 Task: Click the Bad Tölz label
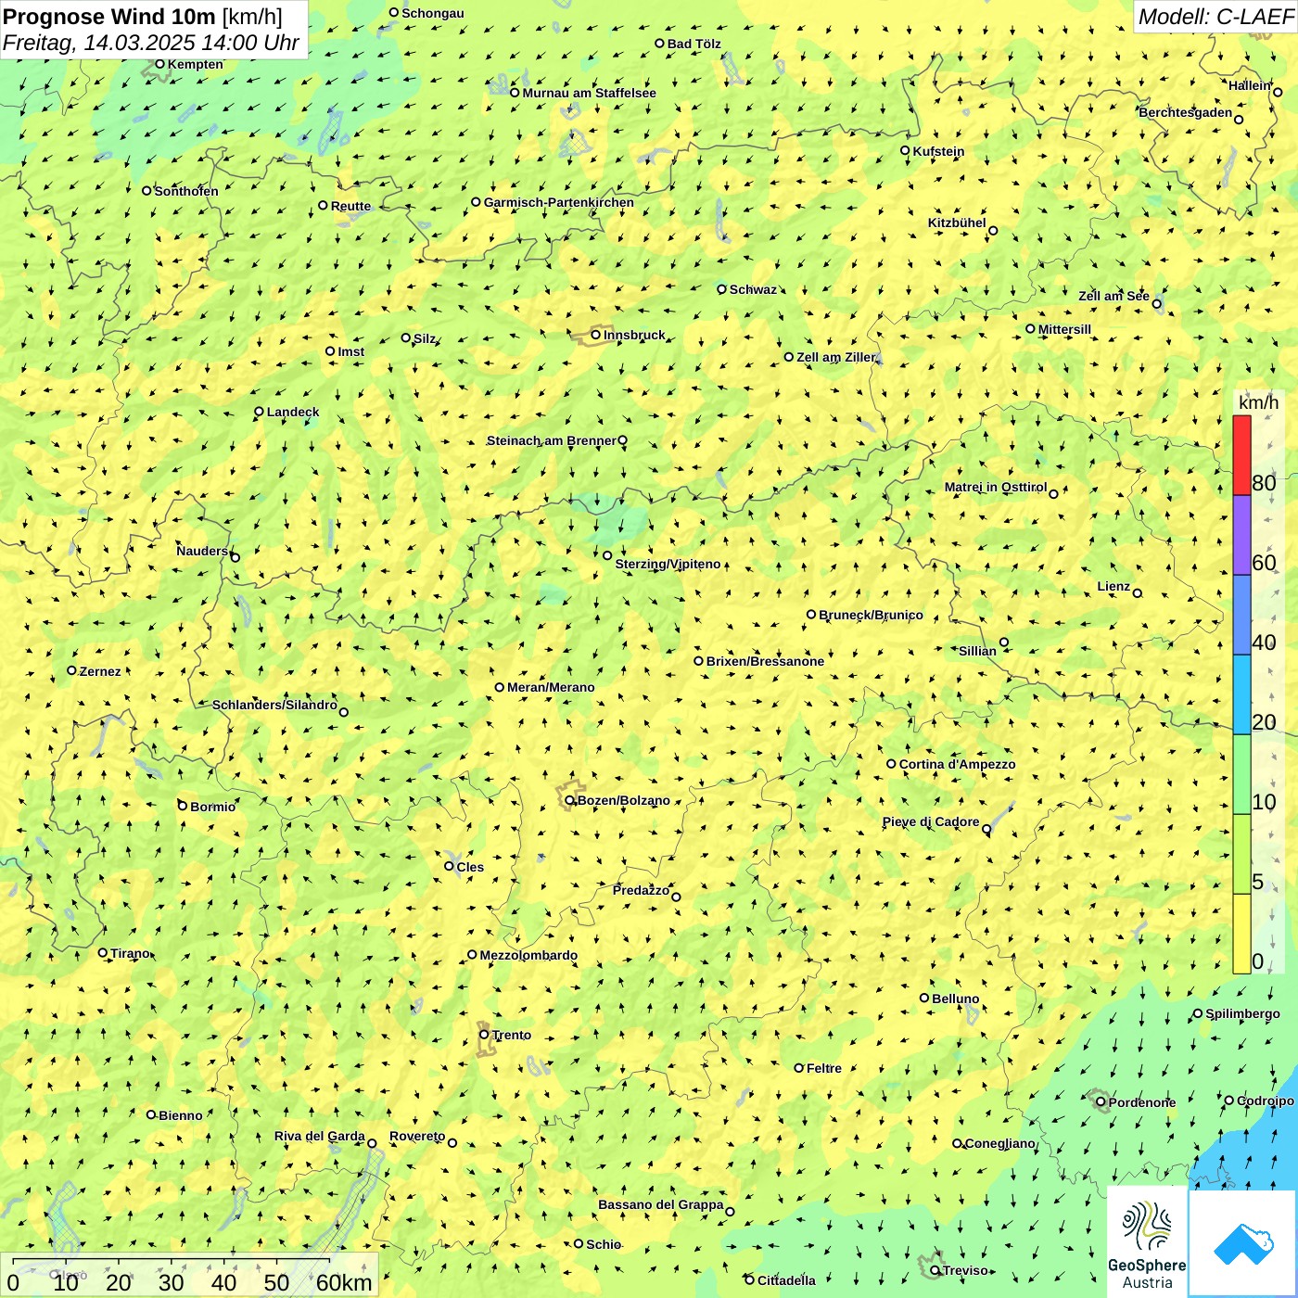click(694, 44)
